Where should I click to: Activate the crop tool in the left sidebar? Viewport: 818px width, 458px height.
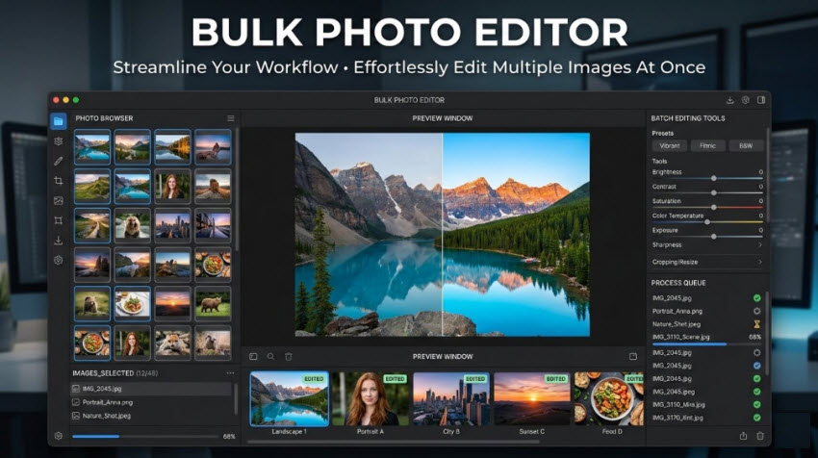pyautogui.click(x=59, y=181)
